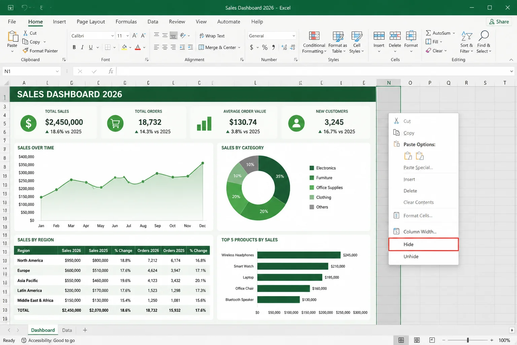Viewport: 517px width, 345px height.
Task: Click the Select All corner triangle
Action: 6,83
